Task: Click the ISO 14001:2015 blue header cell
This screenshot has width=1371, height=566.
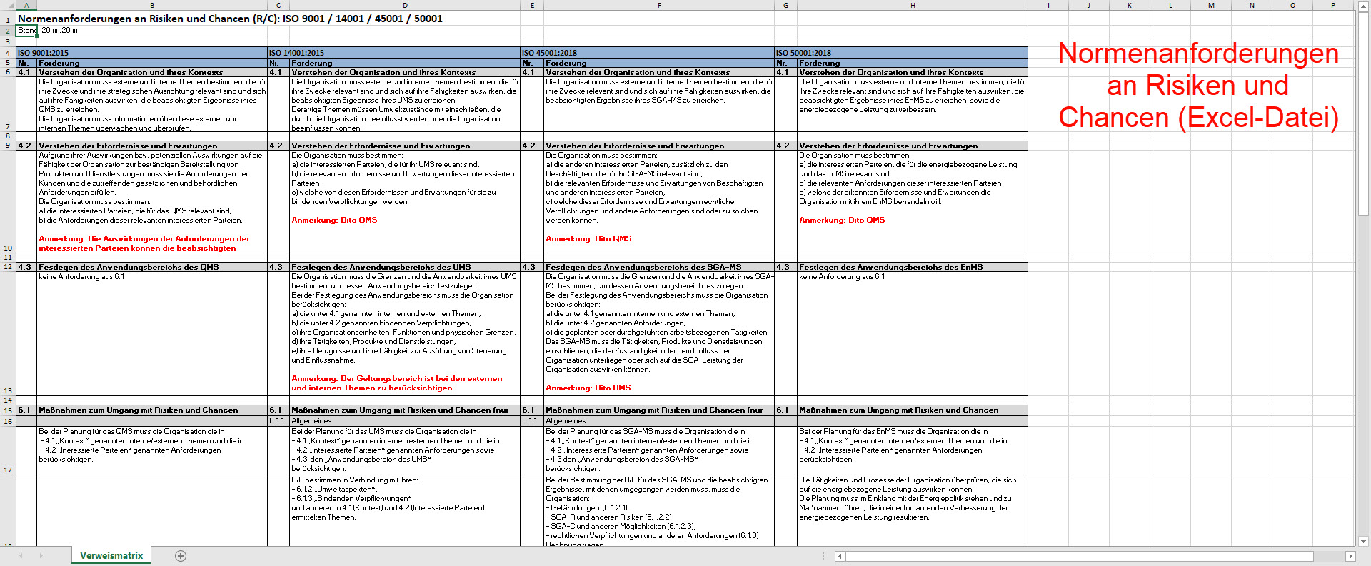Action: 393,53
